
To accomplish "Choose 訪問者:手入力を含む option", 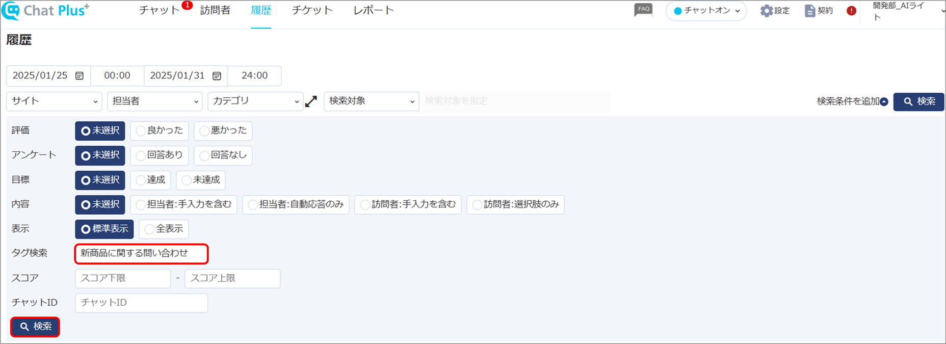I will click(408, 204).
